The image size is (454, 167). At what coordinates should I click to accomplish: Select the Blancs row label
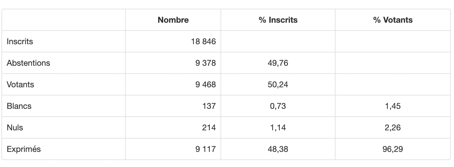coord(19,106)
